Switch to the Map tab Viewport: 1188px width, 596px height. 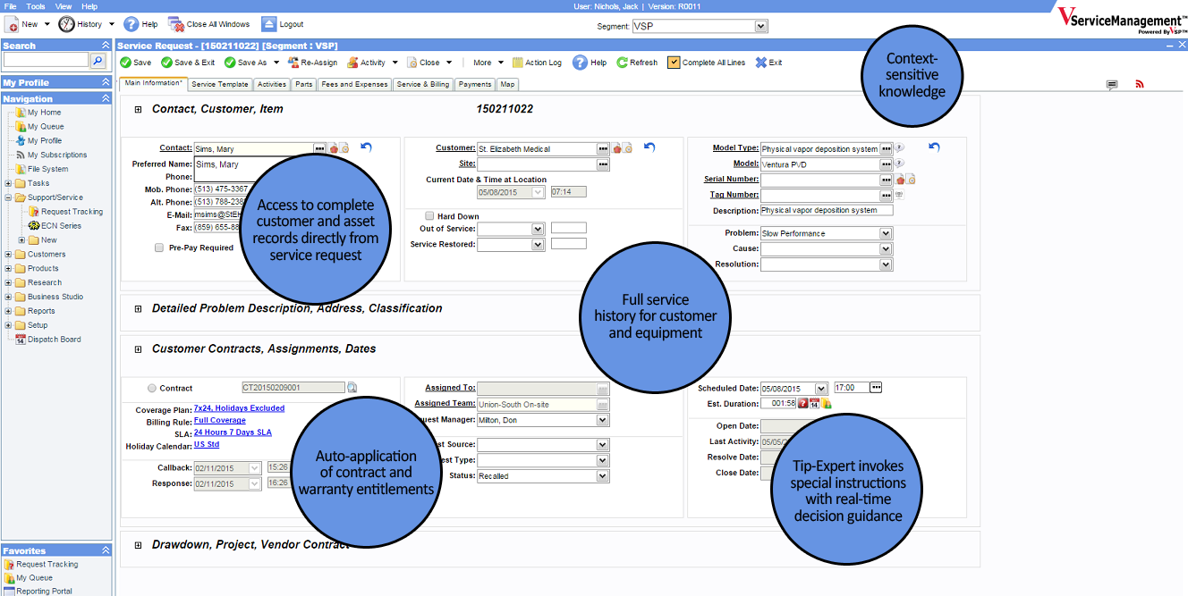[507, 84]
